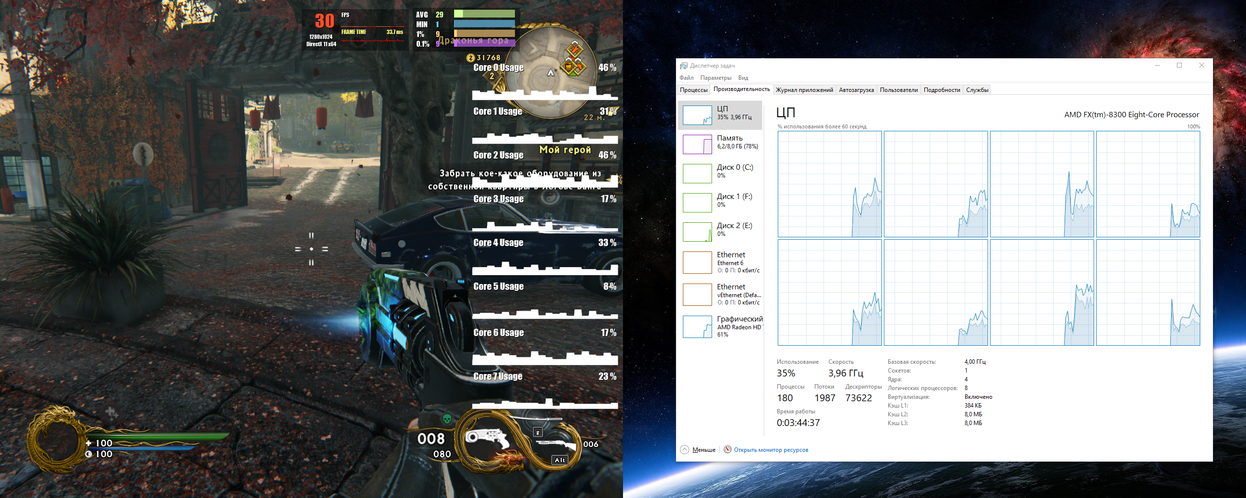This screenshot has width=1246, height=498.
Task: Open the Параметры menu
Action: coord(715,78)
